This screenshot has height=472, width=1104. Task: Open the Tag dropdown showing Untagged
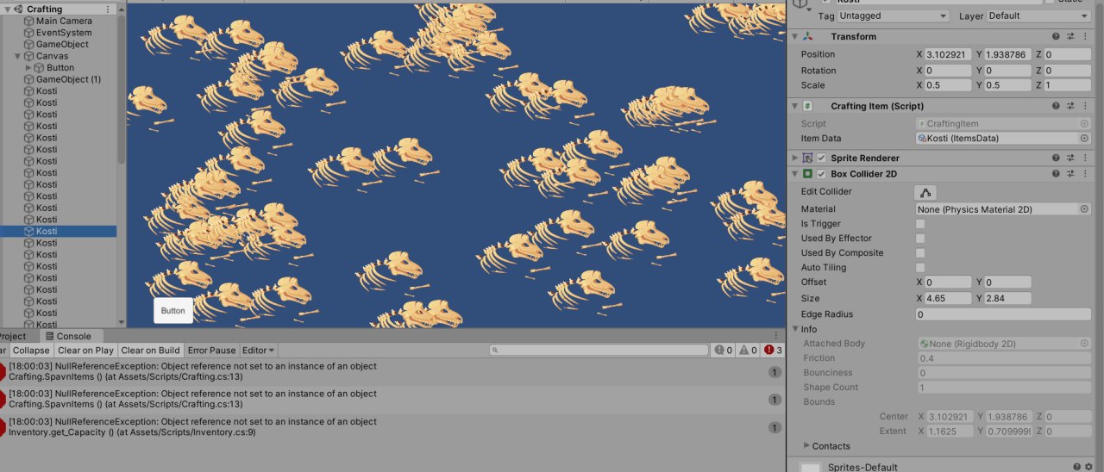tap(894, 16)
